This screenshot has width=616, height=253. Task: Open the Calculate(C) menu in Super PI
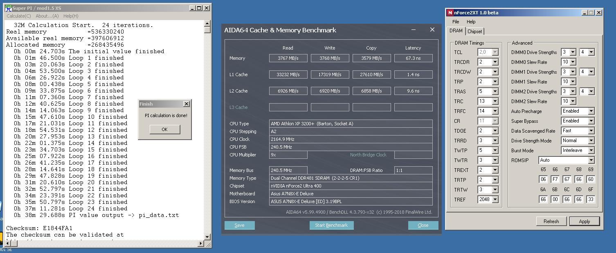pyautogui.click(x=19, y=16)
